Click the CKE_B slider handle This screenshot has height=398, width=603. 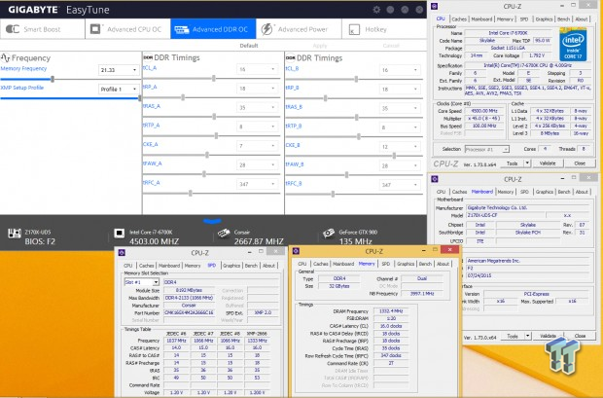click(394, 156)
